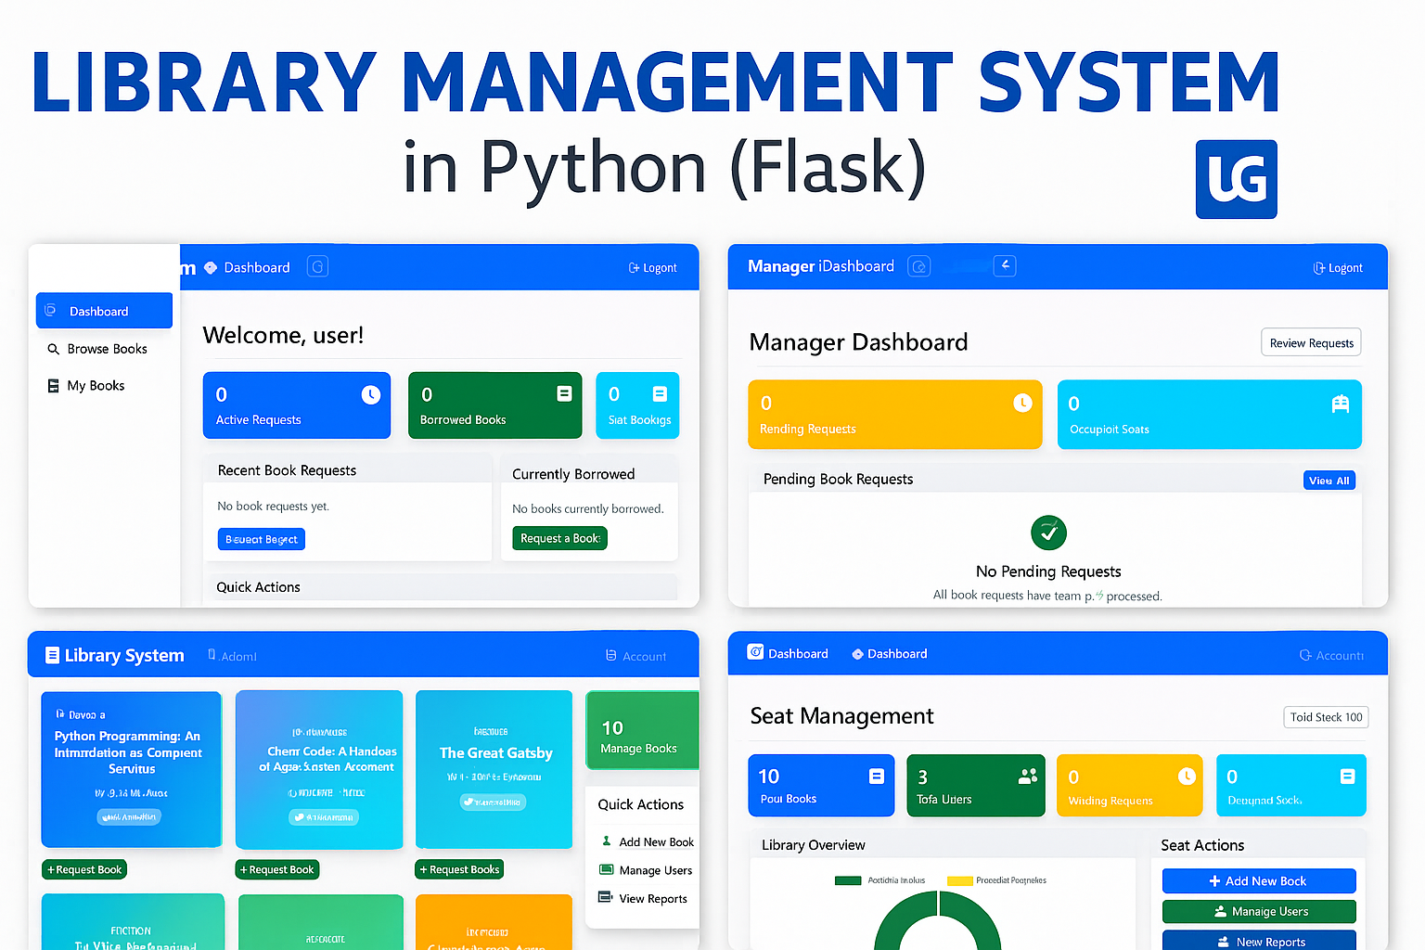
Task: Click the UG logo badge
Action: [1236, 179]
